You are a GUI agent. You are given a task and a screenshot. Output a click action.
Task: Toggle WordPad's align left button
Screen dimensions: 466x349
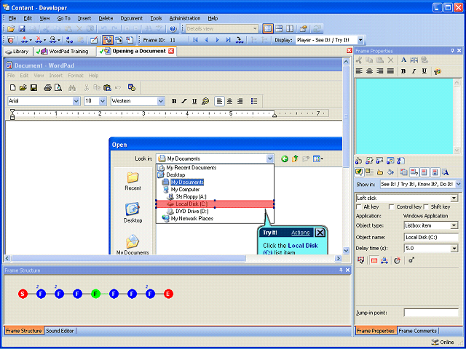(x=219, y=101)
